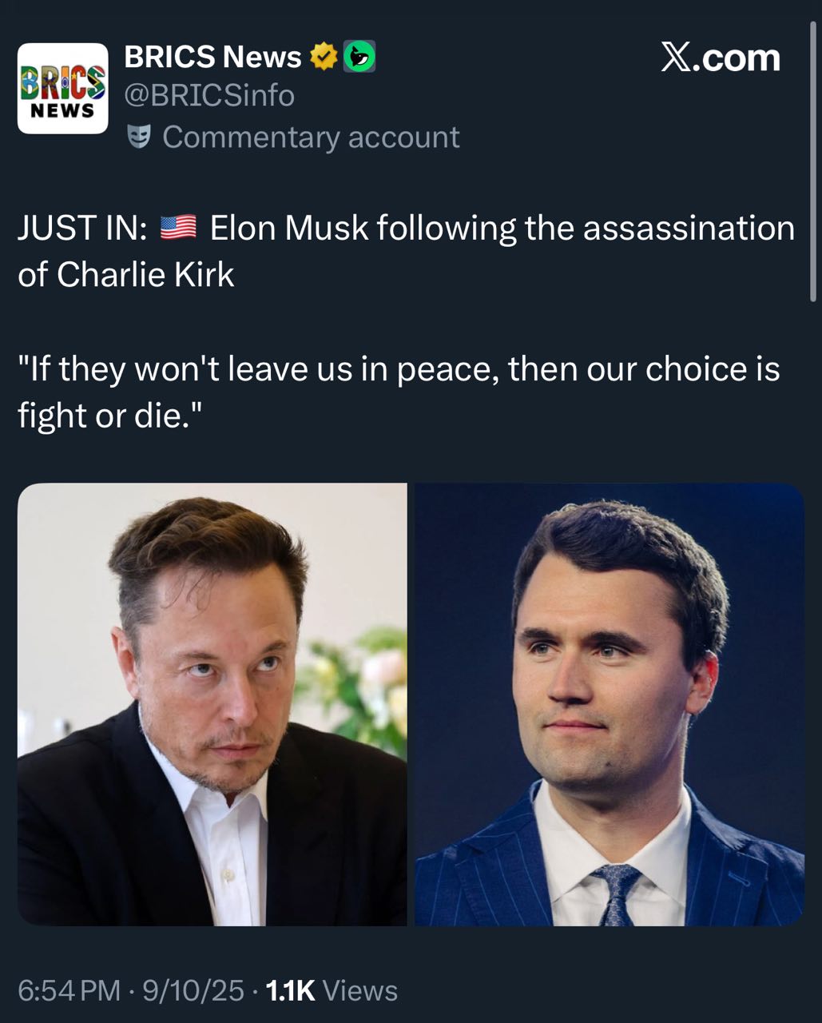
Task: Open the BRICS News display name
Action: (x=212, y=57)
